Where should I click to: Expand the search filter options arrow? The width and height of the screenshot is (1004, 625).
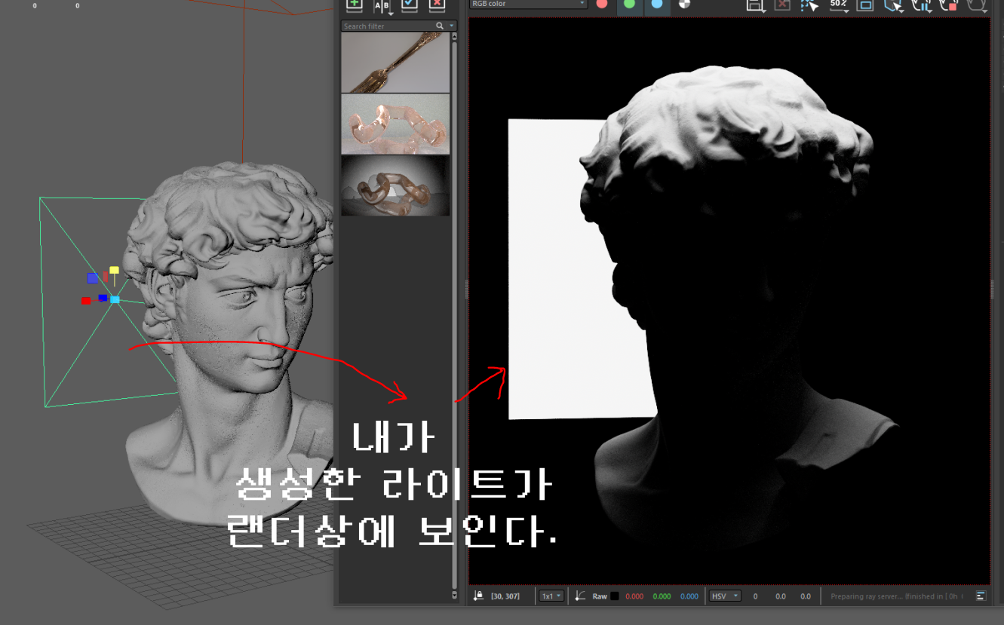pos(452,26)
